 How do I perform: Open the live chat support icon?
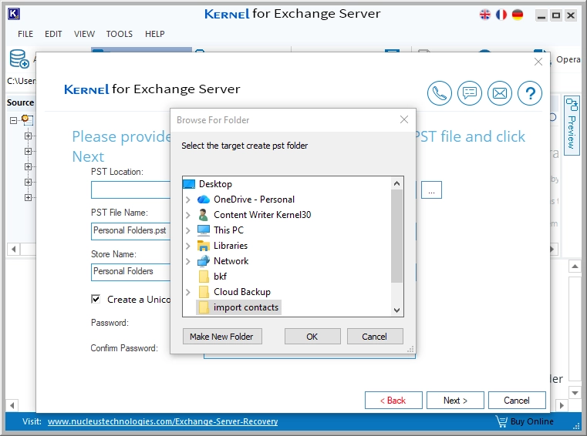click(x=470, y=93)
